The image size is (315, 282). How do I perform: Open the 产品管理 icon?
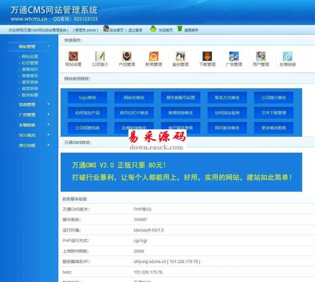[x=127, y=57]
